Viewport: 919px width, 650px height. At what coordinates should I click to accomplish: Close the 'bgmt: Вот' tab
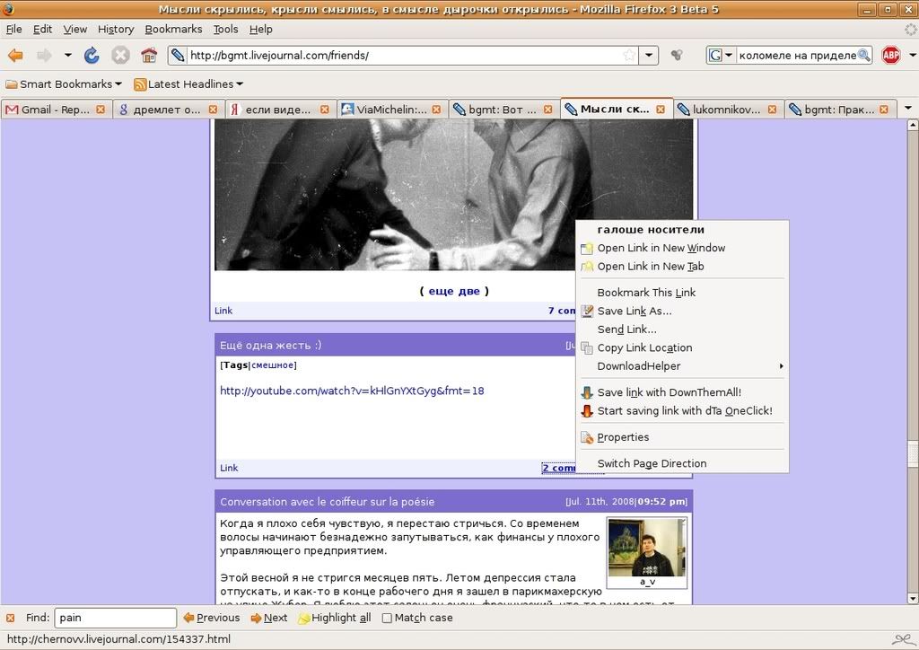click(548, 110)
